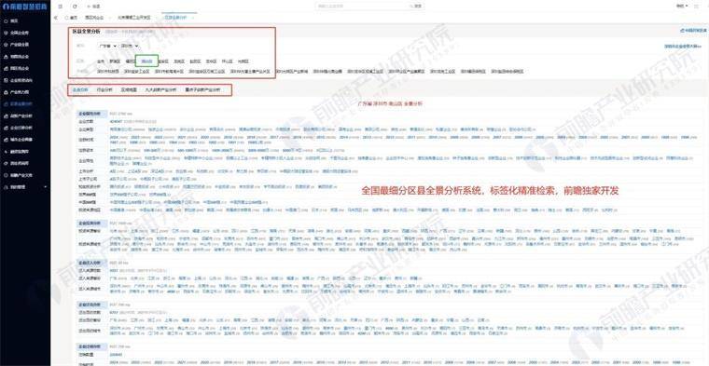Select the 全市 district filter
The width and height of the screenshot is (709, 366).
point(101,61)
